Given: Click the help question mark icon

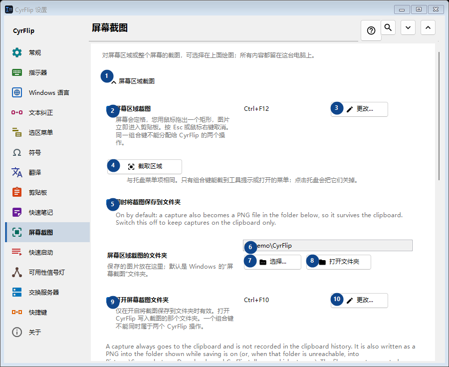Looking at the screenshot, I should coord(371,30).
